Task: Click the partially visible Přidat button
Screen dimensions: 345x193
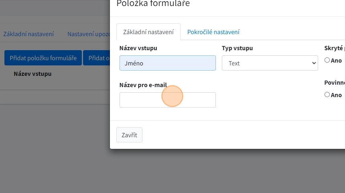Action: pyautogui.click(x=97, y=58)
